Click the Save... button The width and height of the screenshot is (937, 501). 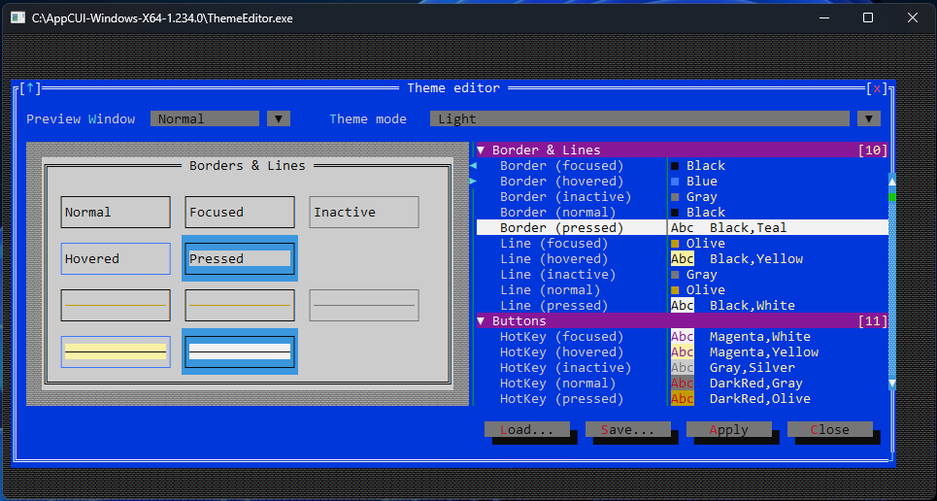click(x=628, y=429)
